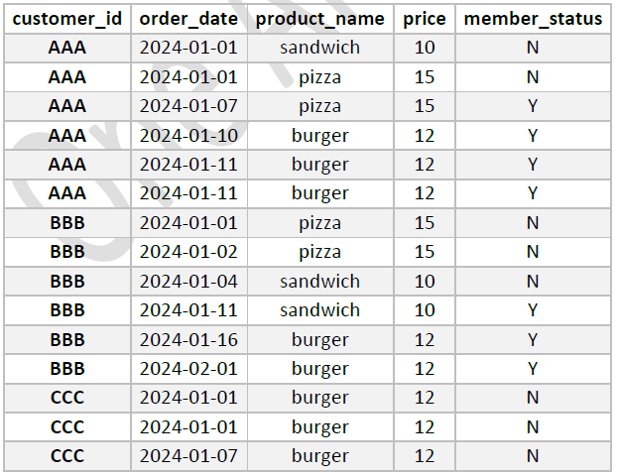Click the customer_id column header
The width and height of the screenshot is (617, 476).
[66, 19]
